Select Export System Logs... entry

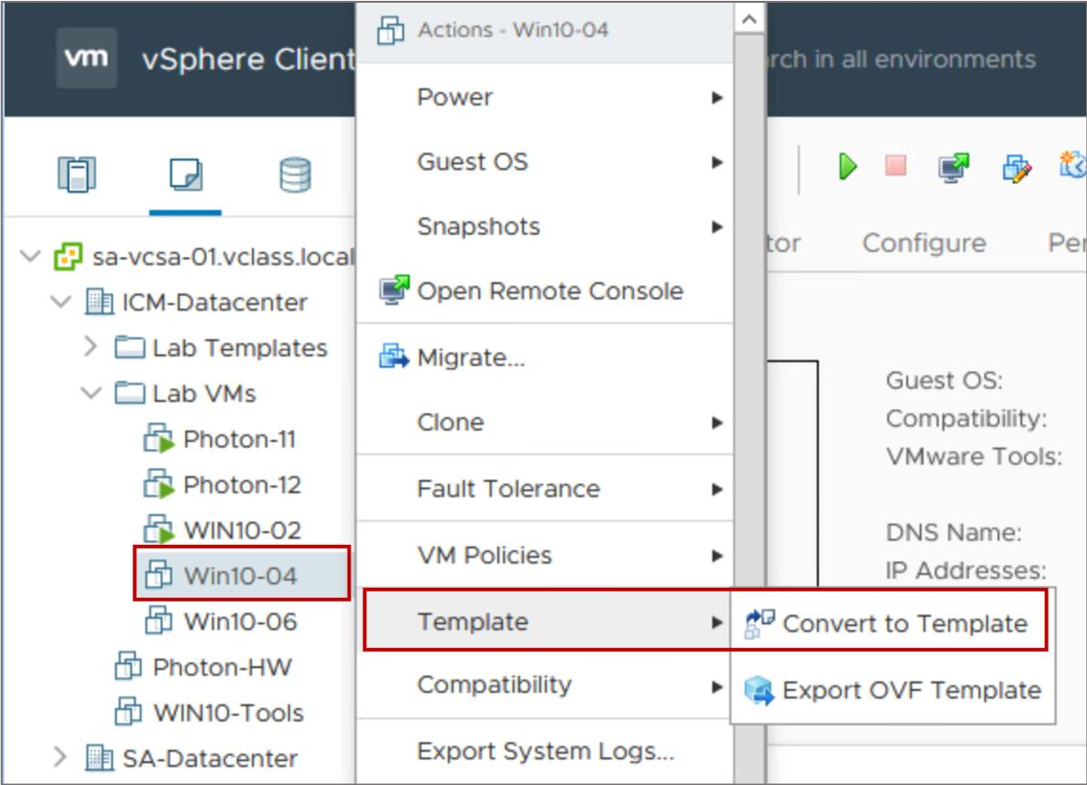[546, 751]
